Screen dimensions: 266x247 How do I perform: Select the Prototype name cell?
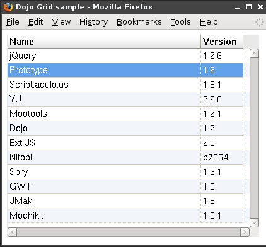[104, 70]
